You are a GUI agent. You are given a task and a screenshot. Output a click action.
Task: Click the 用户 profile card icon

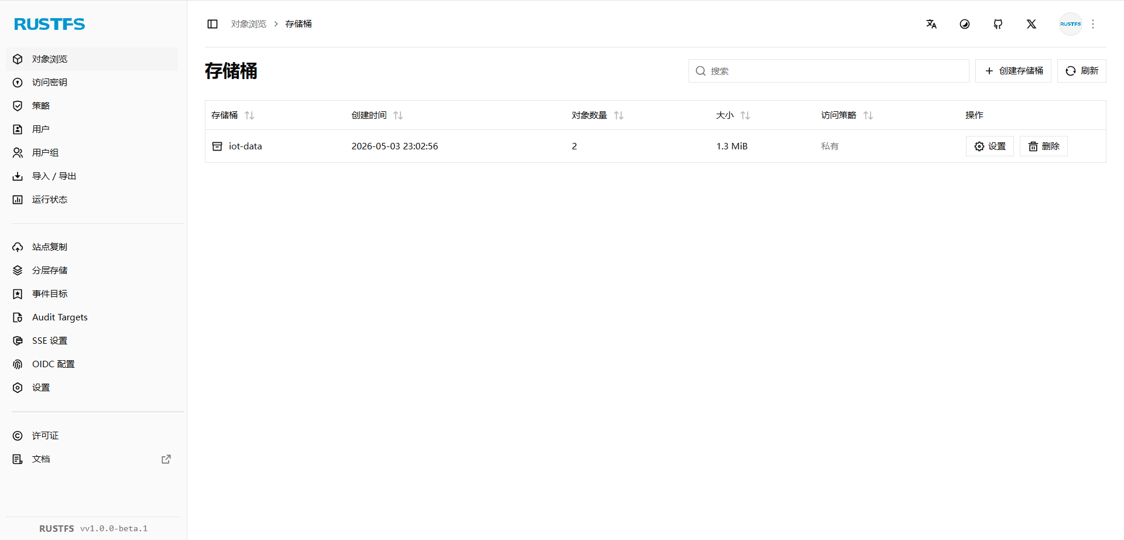click(x=18, y=129)
